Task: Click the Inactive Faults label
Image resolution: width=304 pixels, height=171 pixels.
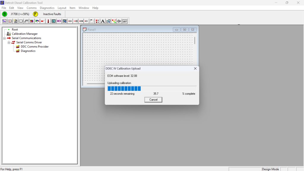Action: 52,14
